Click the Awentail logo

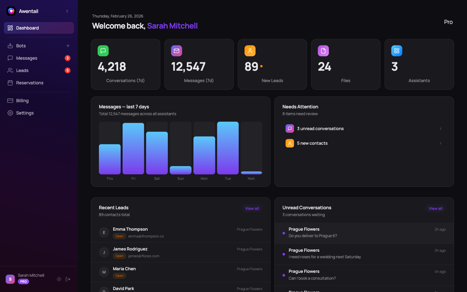(11, 11)
